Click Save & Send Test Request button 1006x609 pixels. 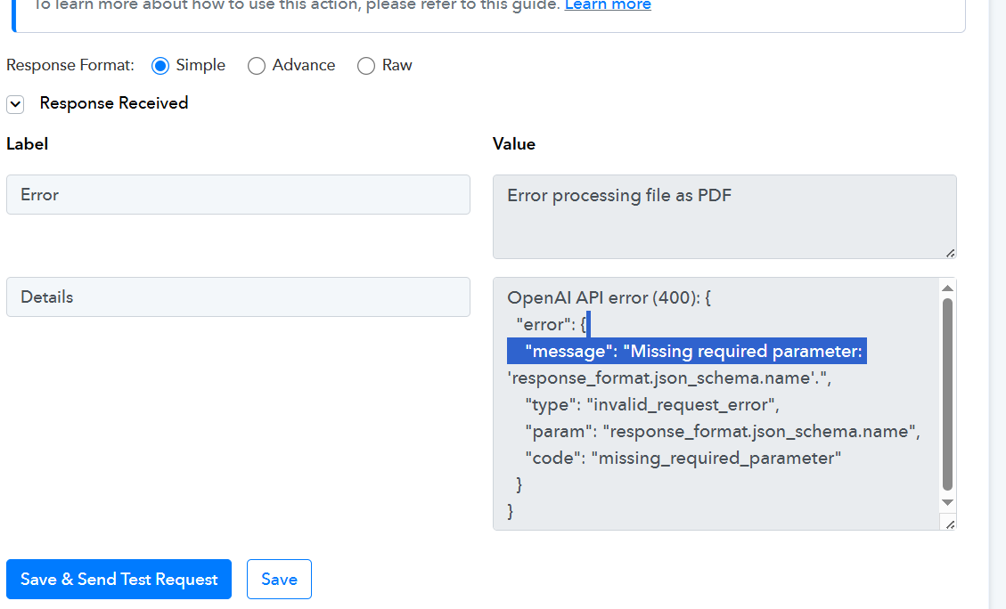(x=119, y=580)
